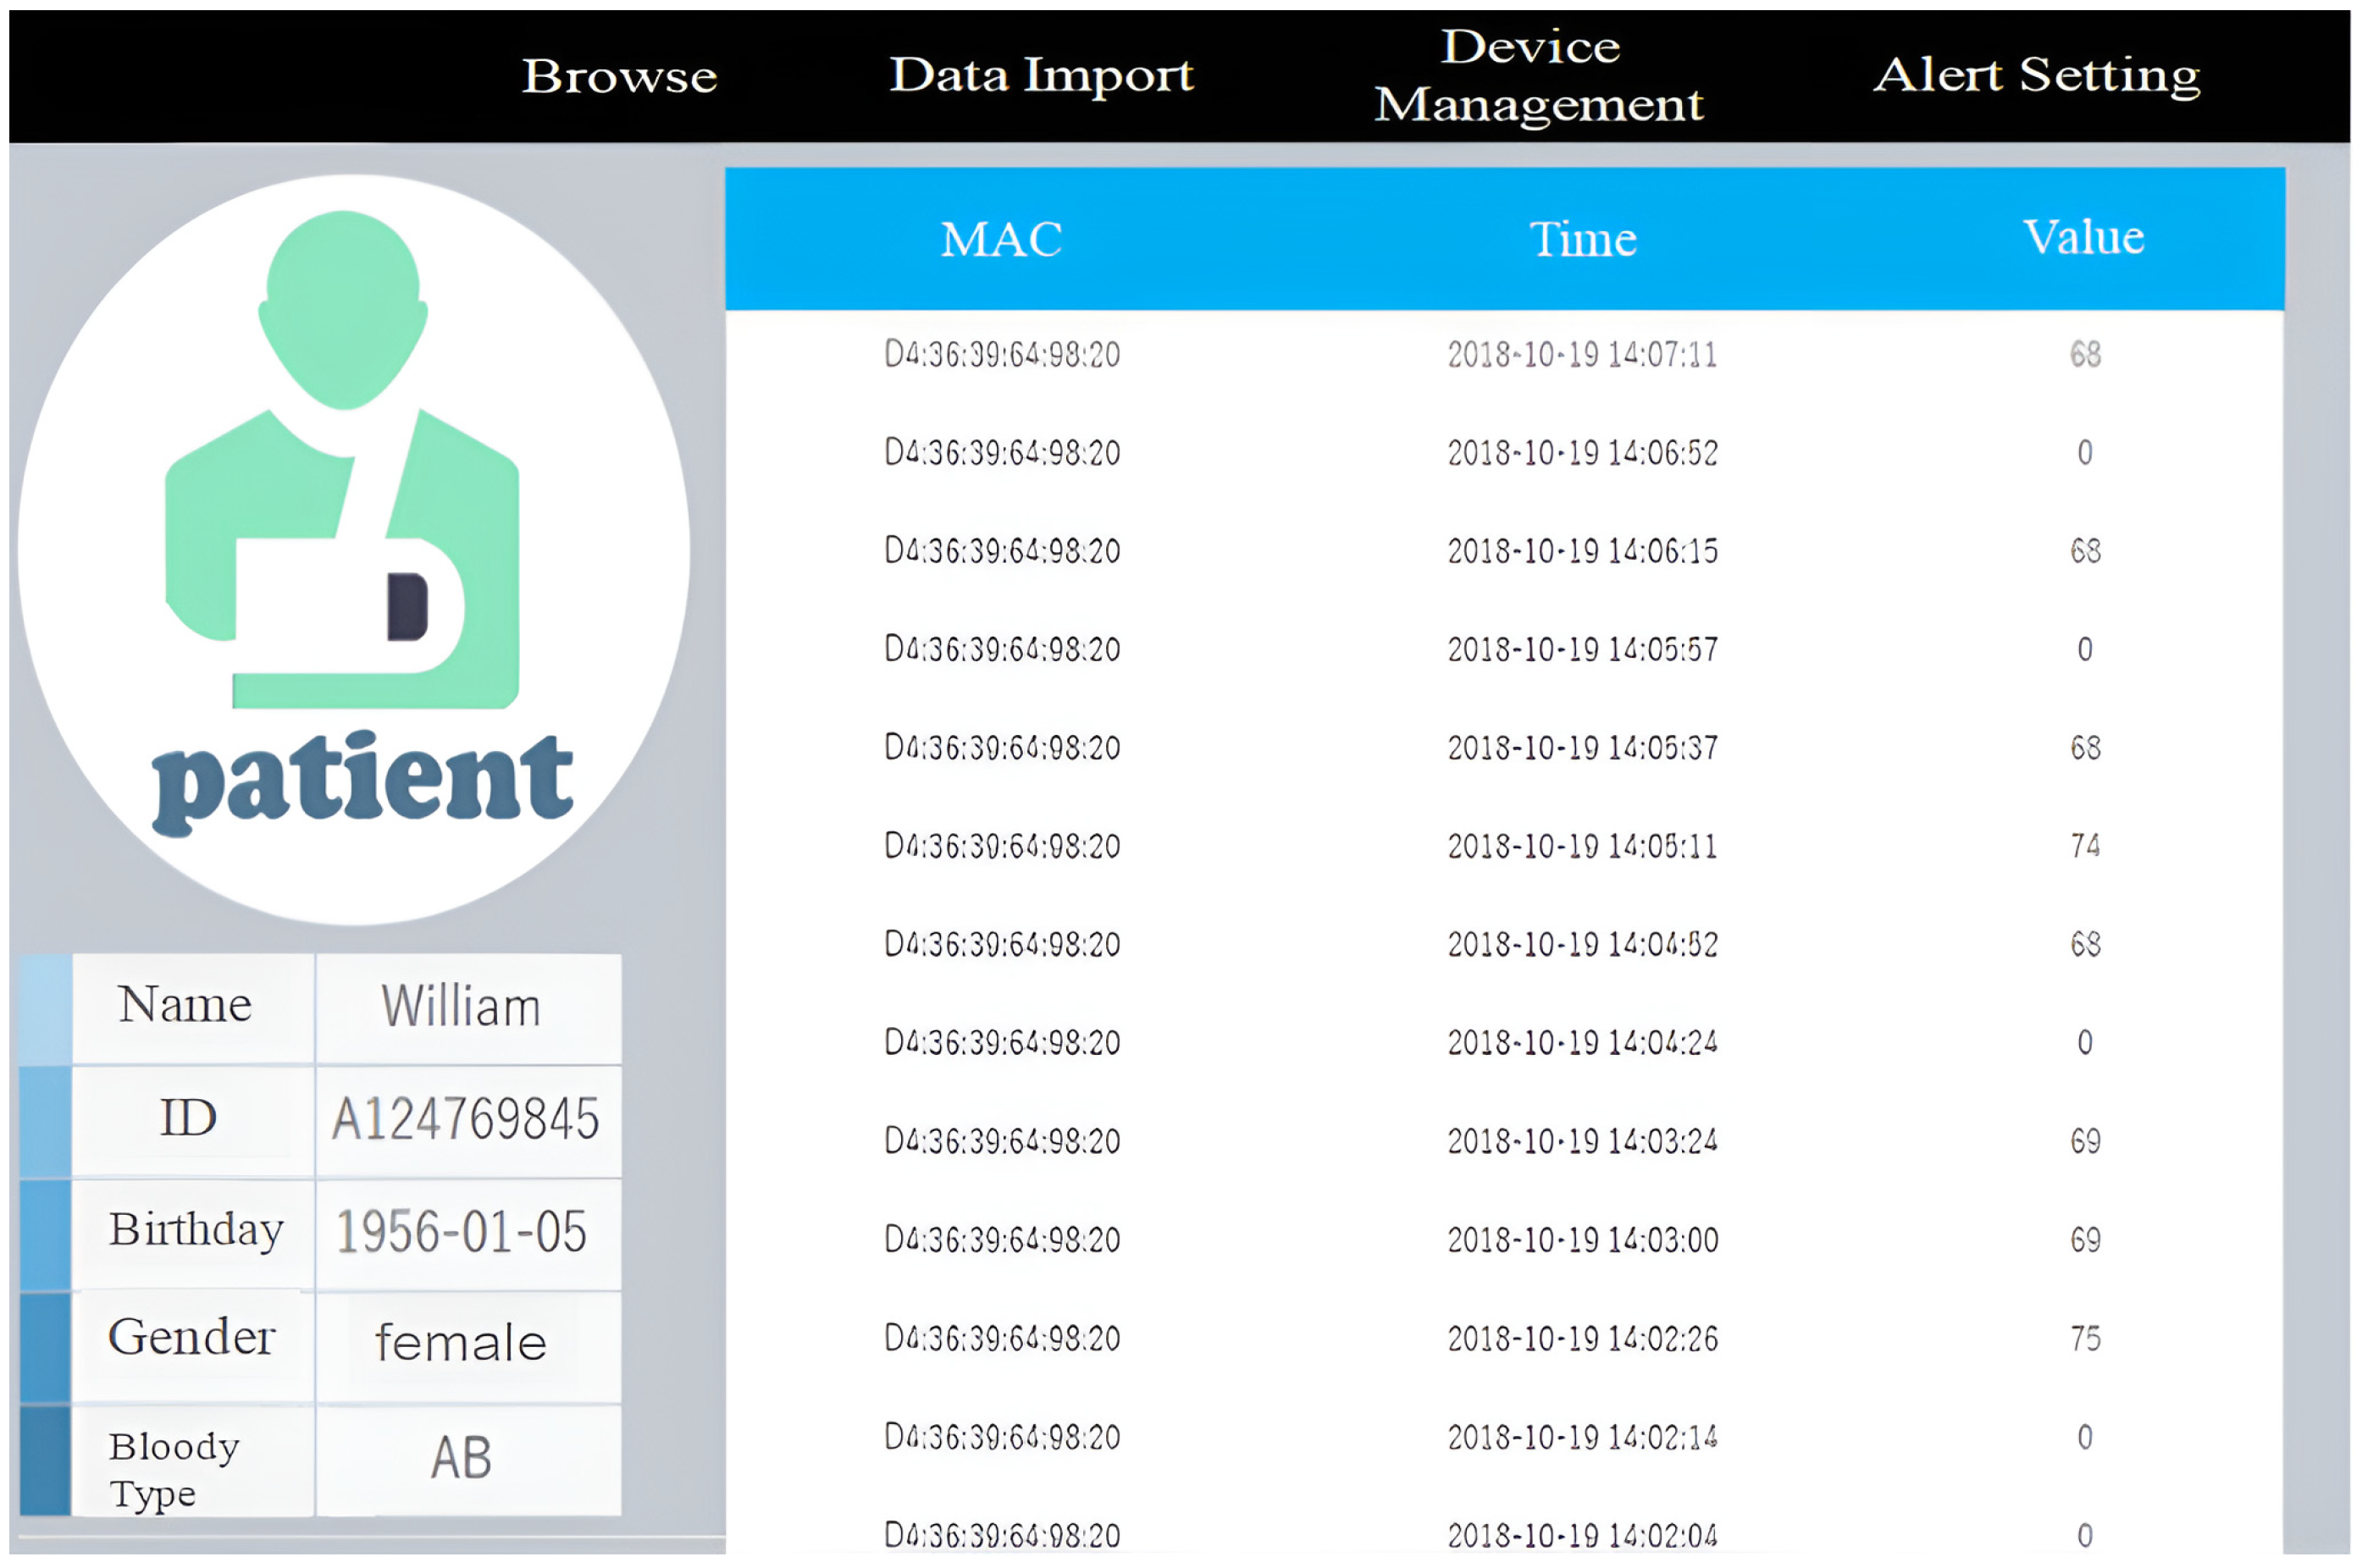Click the value 75 entry

pyautogui.click(x=2084, y=1338)
